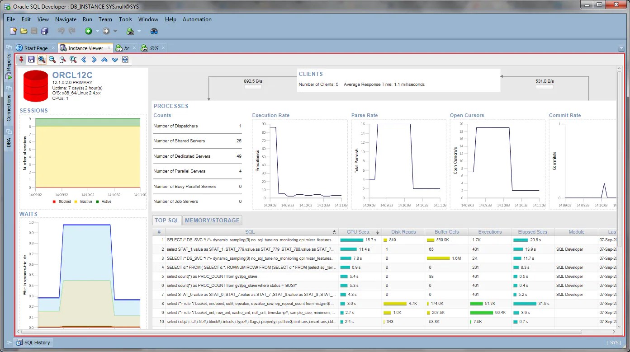The height and width of the screenshot is (352, 630).
Task: Sort by the Disk Reads column header
Action: (x=403, y=232)
